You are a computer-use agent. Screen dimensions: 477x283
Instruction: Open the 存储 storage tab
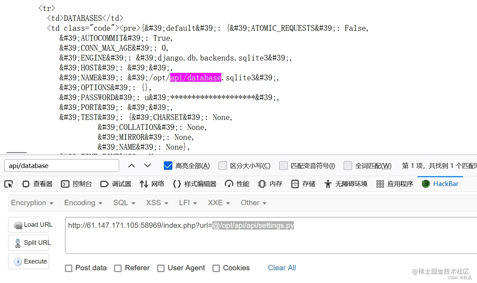tap(303, 184)
